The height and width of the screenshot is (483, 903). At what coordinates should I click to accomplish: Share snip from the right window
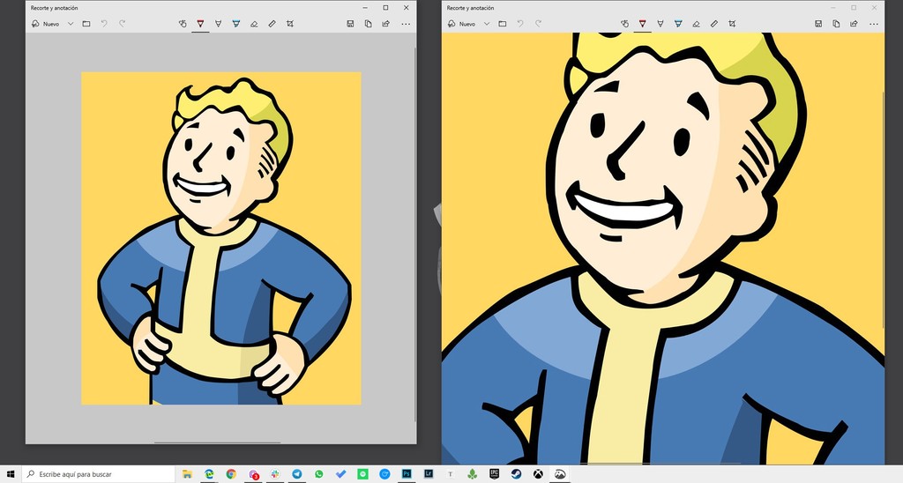[854, 24]
